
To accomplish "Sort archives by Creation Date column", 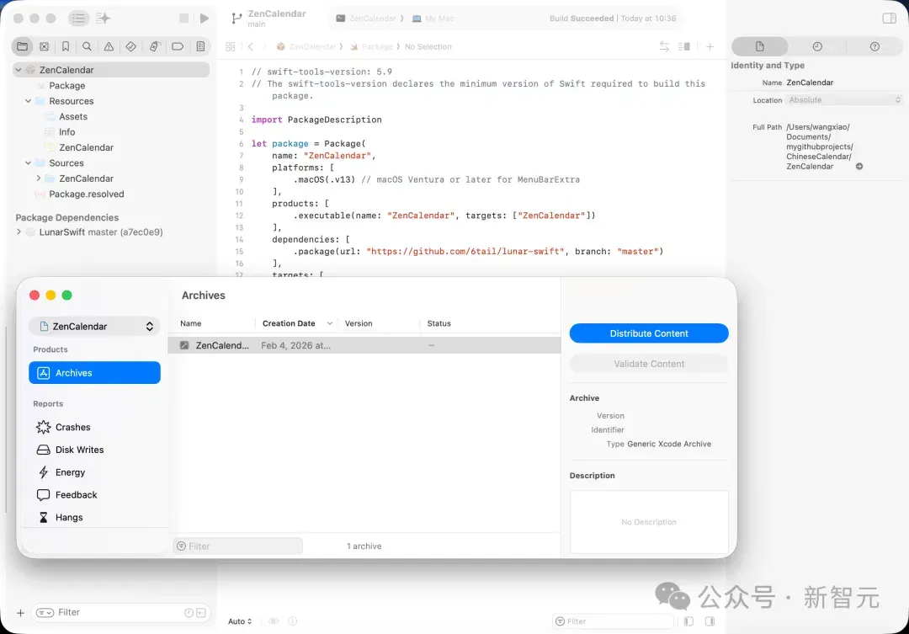I will click(x=289, y=323).
